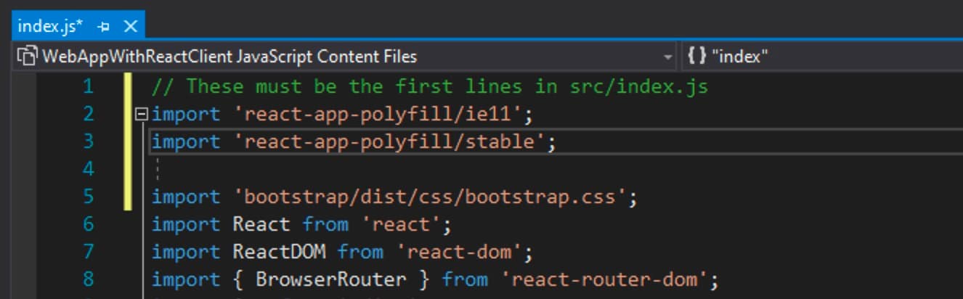963x299 pixels.
Task: Click the project files icon in navigation bar
Action: tap(28, 57)
